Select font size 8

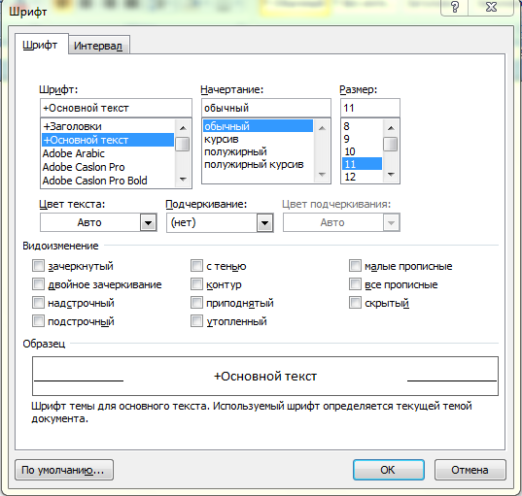pyautogui.click(x=362, y=126)
